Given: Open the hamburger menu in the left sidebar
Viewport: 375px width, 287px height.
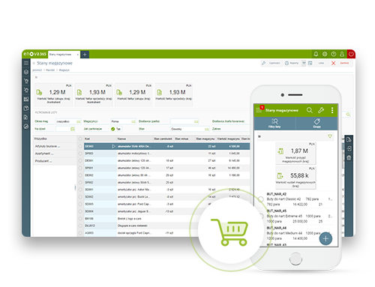Looking at the screenshot, I should (26, 63).
